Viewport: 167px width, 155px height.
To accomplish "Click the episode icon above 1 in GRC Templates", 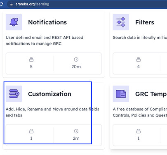I will (x=139, y=131).
